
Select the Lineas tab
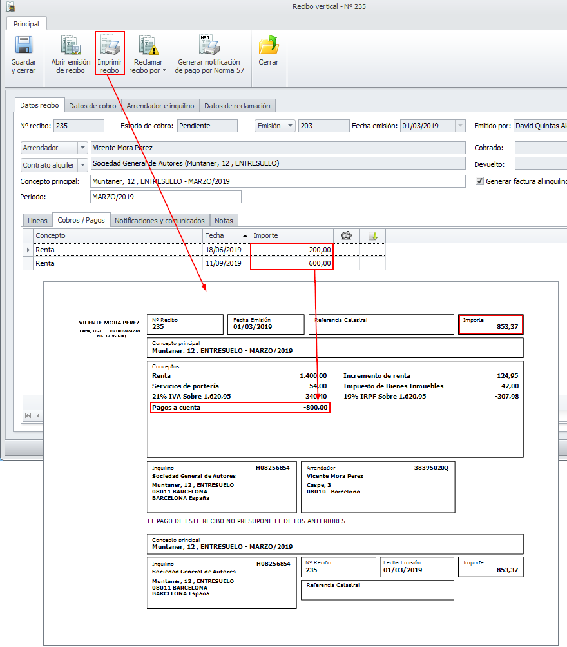pyautogui.click(x=37, y=221)
